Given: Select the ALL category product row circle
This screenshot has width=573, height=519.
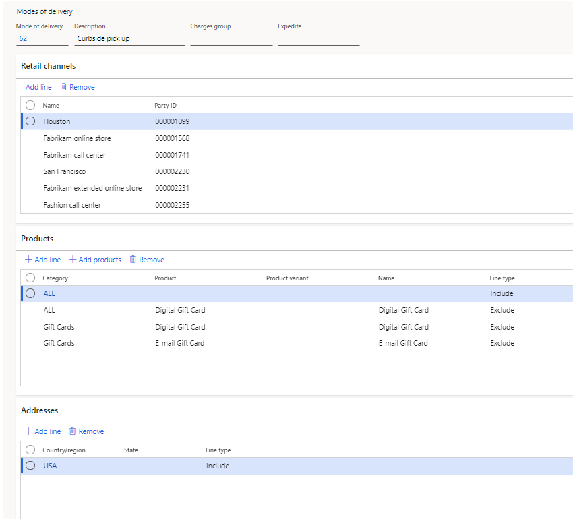Looking at the screenshot, I should click(30, 293).
